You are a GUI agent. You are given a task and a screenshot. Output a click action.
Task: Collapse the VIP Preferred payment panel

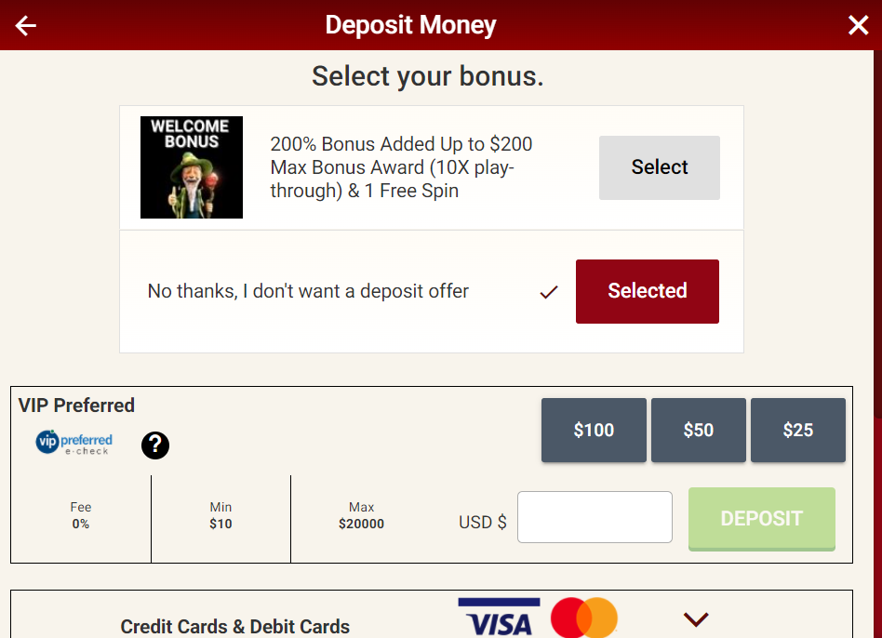pyautogui.click(x=76, y=405)
